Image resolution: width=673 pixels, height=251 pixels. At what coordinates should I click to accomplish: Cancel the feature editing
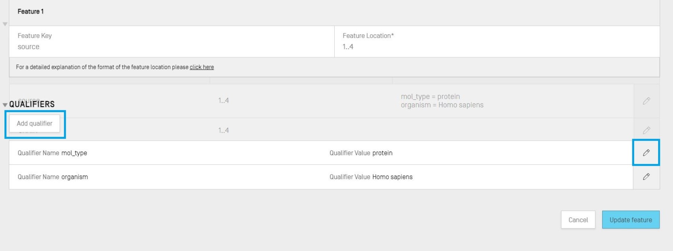pos(578,220)
